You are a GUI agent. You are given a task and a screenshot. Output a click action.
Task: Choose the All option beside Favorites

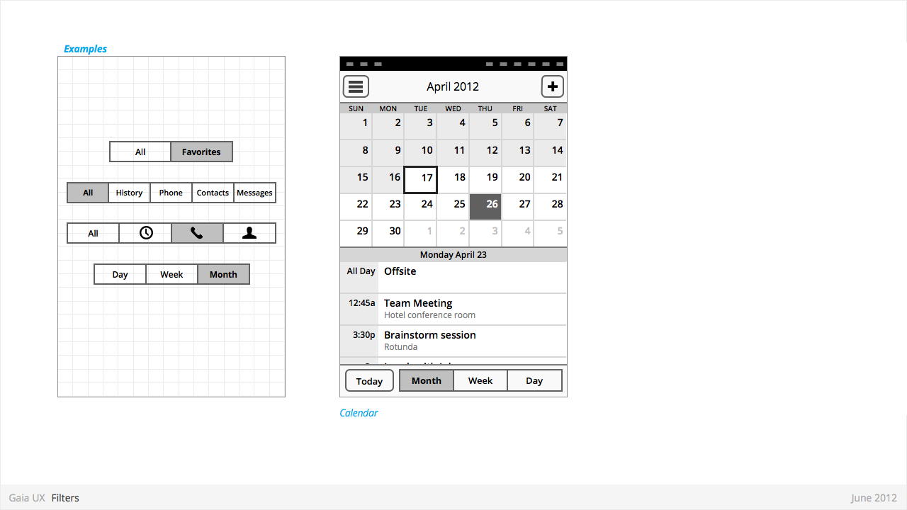140,152
